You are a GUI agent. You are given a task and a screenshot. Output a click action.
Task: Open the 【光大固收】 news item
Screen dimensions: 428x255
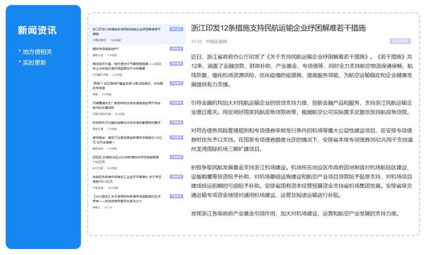138,201
